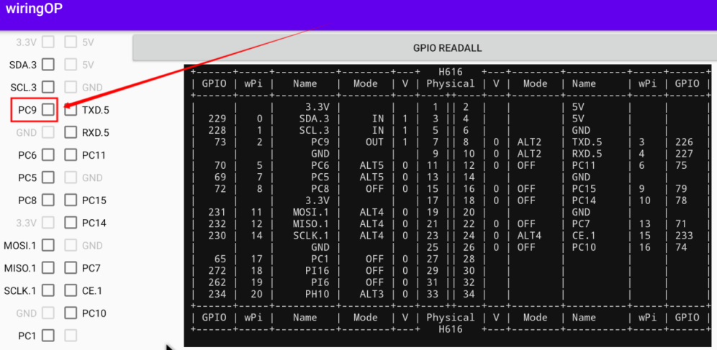Toggle the PC8 checkbox
The width and height of the screenshot is (717, 350).
coord(48,200)
